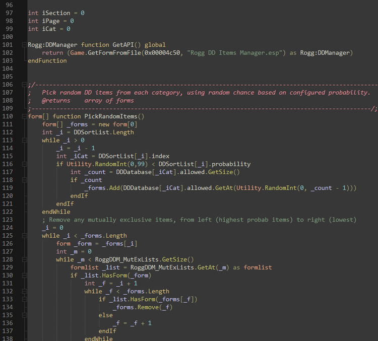Click 'endIf' on line 120

79,196
